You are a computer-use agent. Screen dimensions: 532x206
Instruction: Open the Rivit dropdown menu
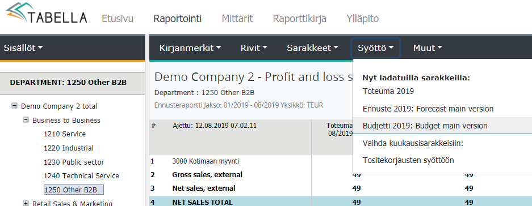pos(253,48)
